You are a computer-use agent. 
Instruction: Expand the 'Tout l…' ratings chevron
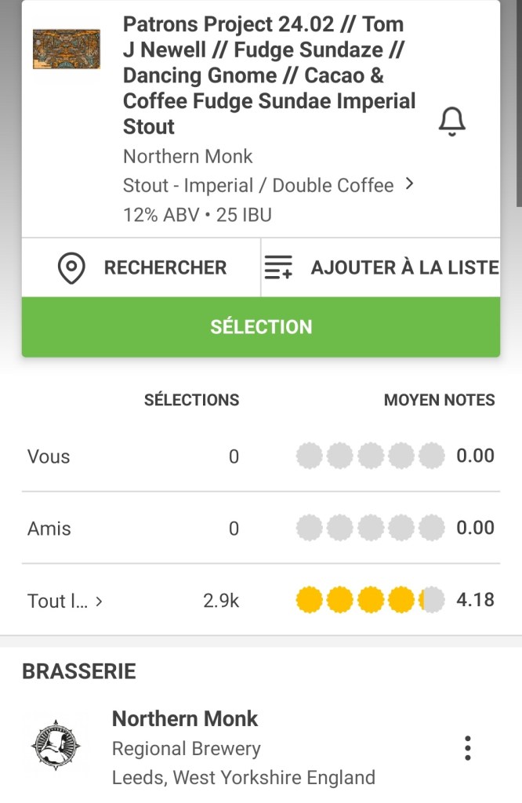click(x=99, y=602)
